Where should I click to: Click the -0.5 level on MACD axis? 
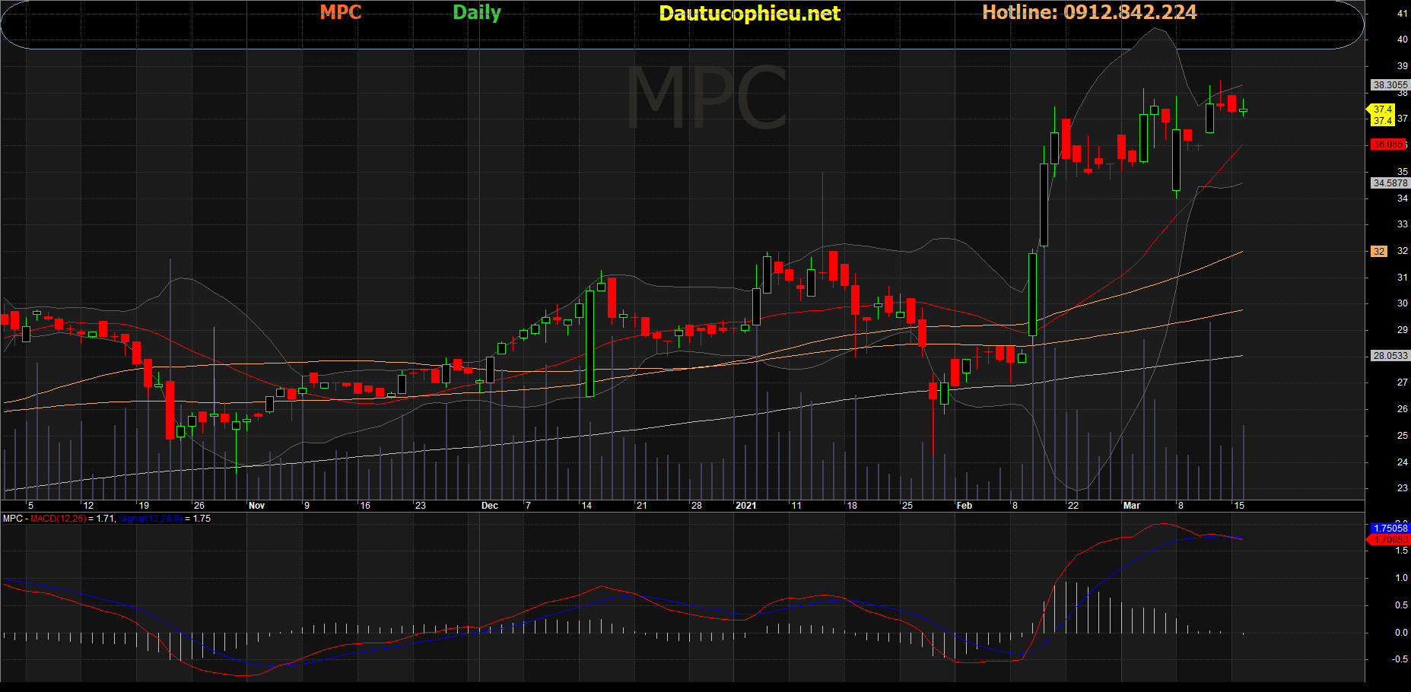point(1400,659)
